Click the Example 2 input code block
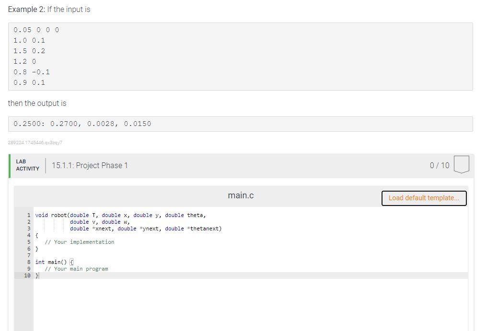This screenshot has height=331, width=498. coord(240,56)
